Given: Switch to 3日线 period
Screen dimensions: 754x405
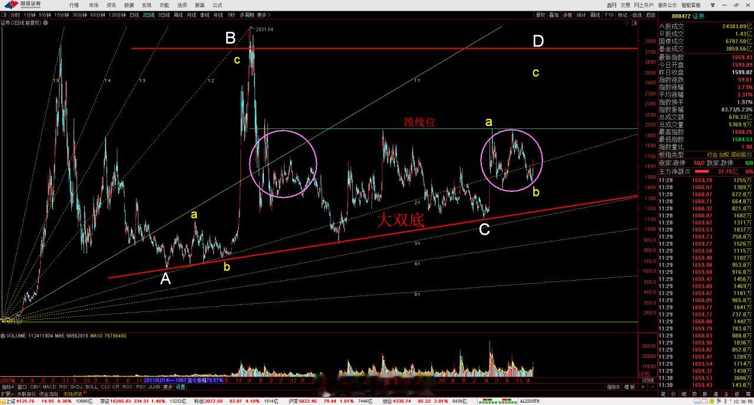Looking at the screenshot, I should pos(164,15).
